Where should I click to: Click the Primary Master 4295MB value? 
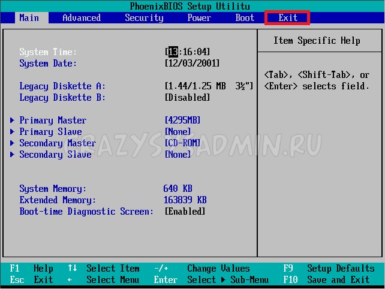click(182, 121)
